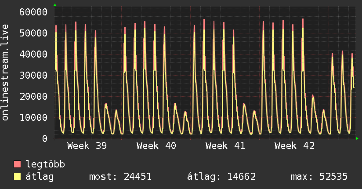This screenshot has width=362, height=189.
Task: Click the most: 24451 value
Action: [x=120, y=177]
